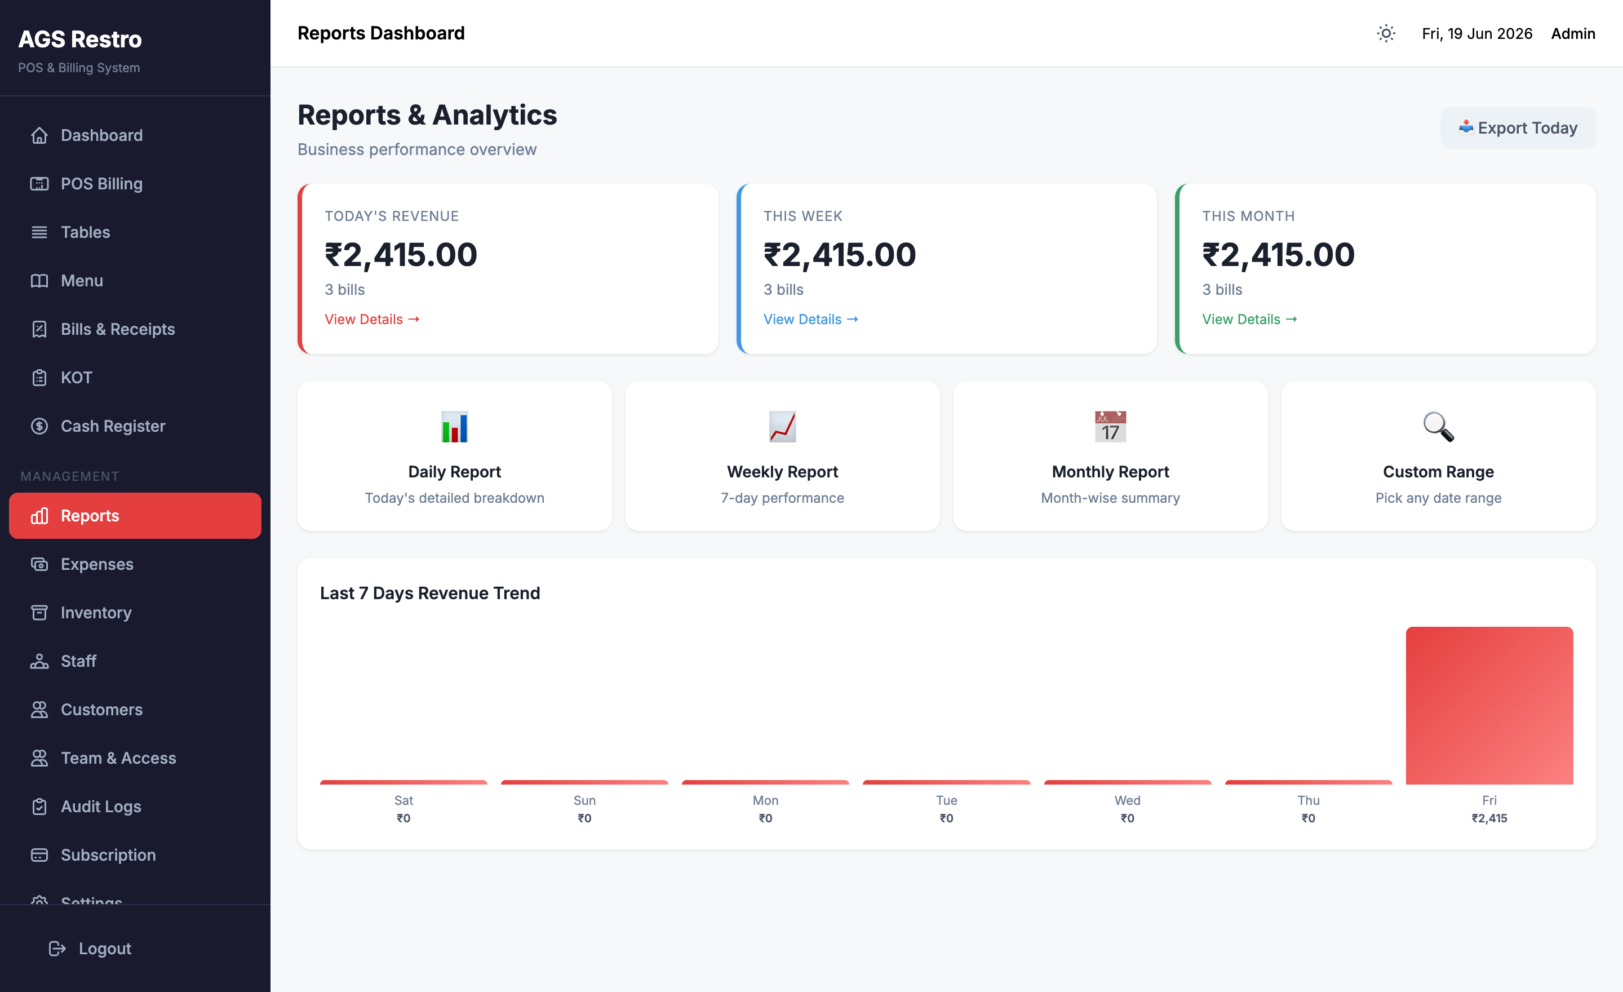Open the Expenses page

(135, 564)
